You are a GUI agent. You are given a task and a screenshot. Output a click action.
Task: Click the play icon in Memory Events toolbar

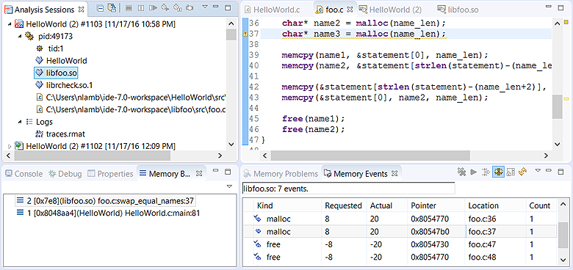[x=474, y=172]
